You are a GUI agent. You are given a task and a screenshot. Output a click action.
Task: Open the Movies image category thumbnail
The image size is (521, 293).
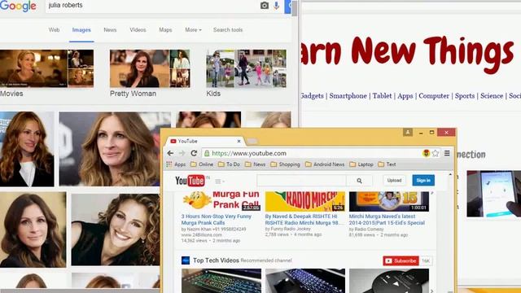point(47,68)
